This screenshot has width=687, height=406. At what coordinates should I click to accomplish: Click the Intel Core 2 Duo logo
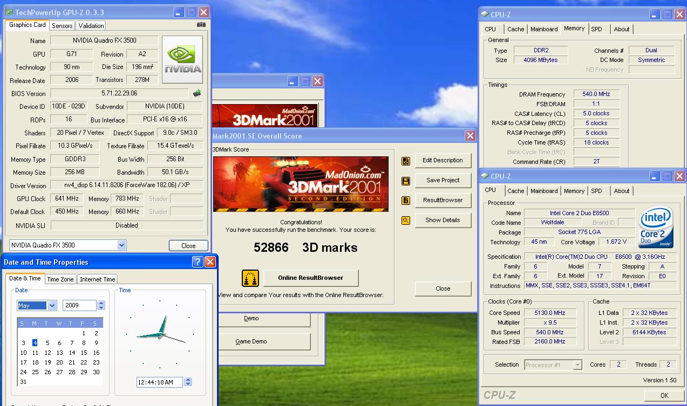656,228
